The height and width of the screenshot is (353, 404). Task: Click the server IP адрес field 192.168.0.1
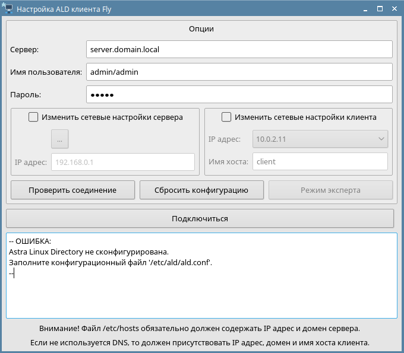(x=123, y=162)
